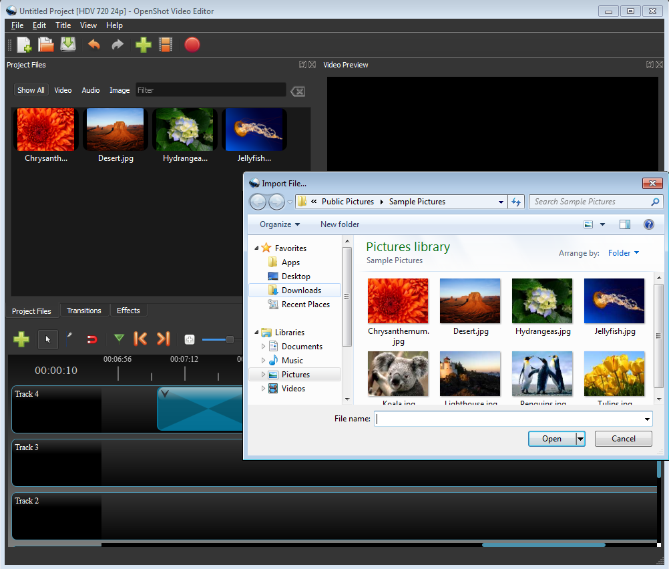Click the Cancel button in Import dialog
669x569 pixels.
pyautogui.click(x=623, y=439)
